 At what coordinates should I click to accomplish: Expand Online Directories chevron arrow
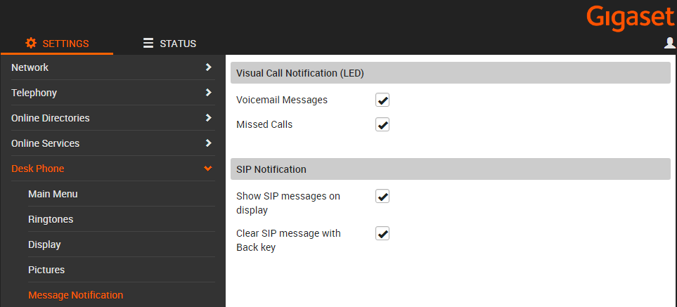(209, 118)
